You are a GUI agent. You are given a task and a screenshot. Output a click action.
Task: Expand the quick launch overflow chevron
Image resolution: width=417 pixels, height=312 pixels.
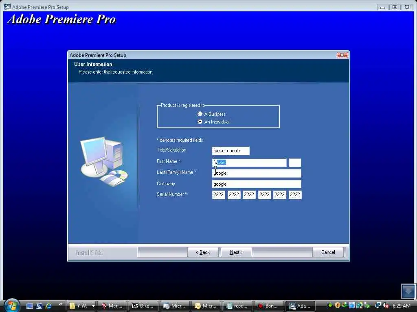pos(60,304)
